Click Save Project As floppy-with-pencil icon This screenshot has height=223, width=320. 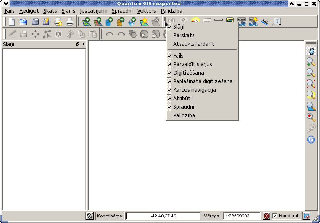coord(46,22)
